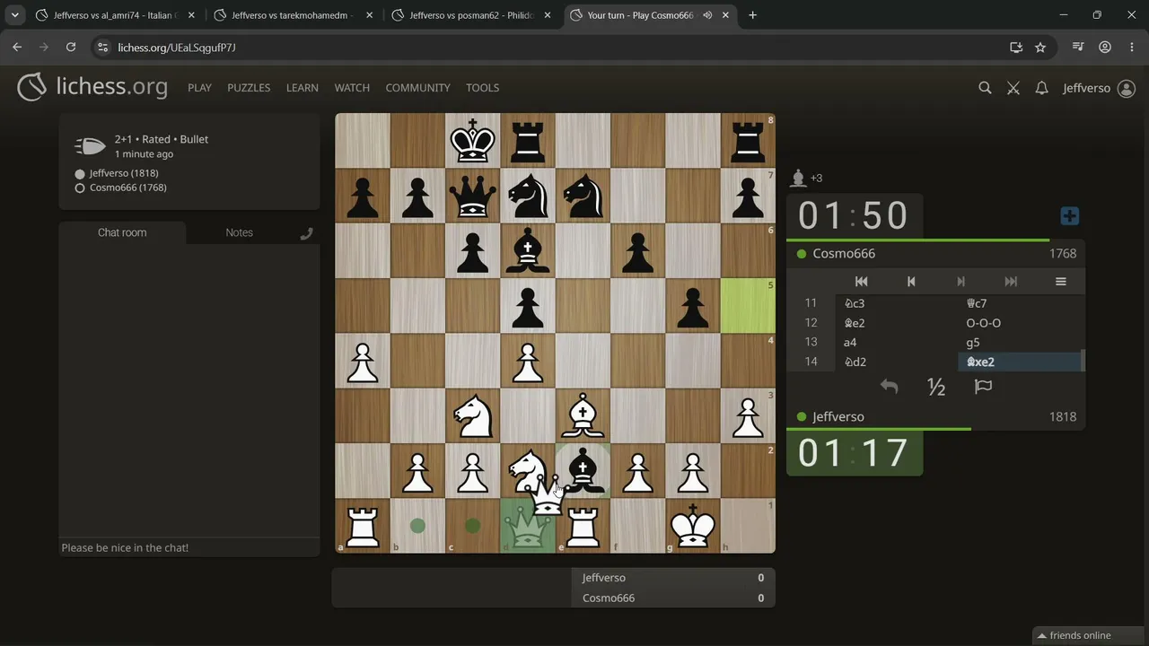Open the game board hamburger menu
1149x646 pixels.
coord(1060,282)
